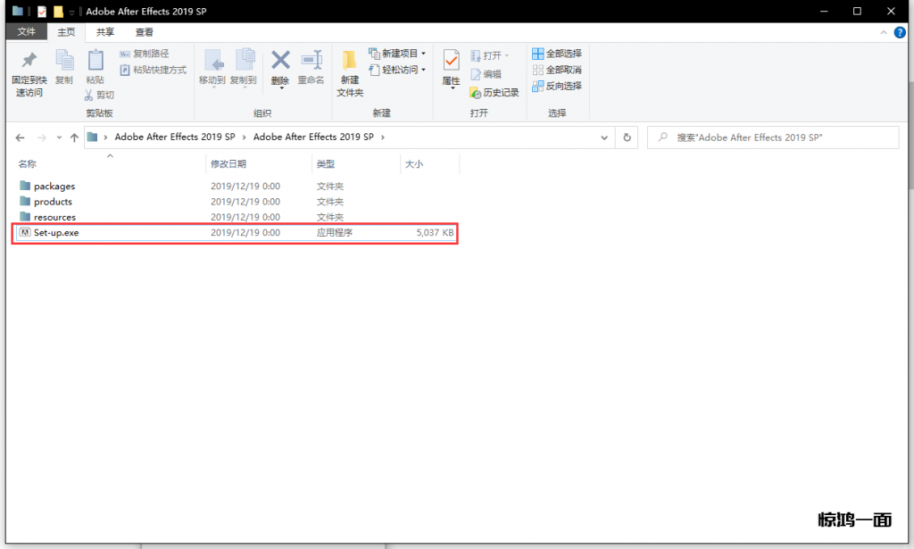Open the address bar history dropdown

click(x=604, y=137)
